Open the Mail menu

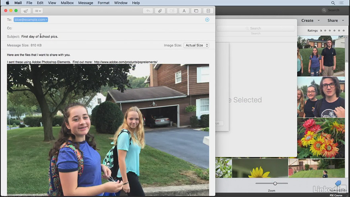coord(18,3)
